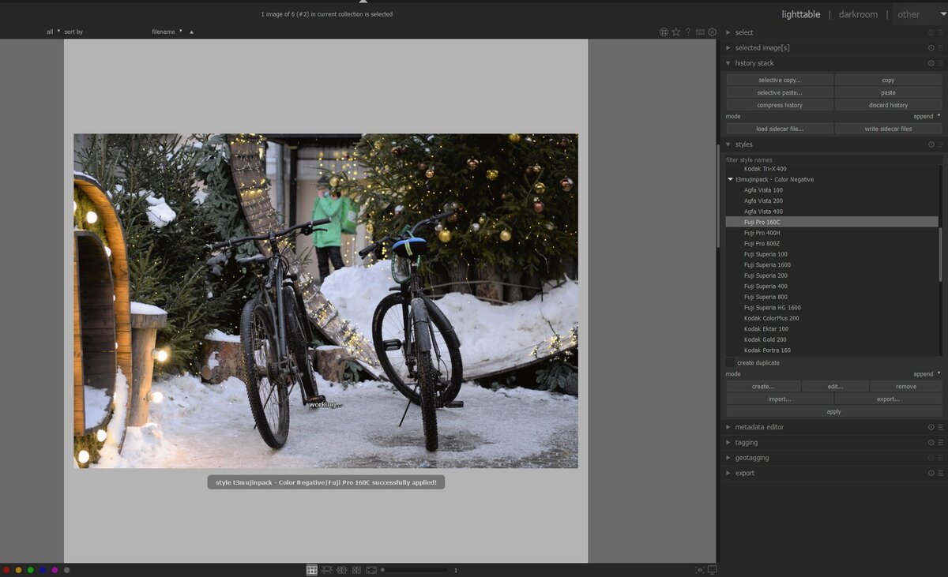The height and width of the screenshot is (577, 948).
Task: Switch to filemanager layout icon
Action: click(x=312, y=570)
